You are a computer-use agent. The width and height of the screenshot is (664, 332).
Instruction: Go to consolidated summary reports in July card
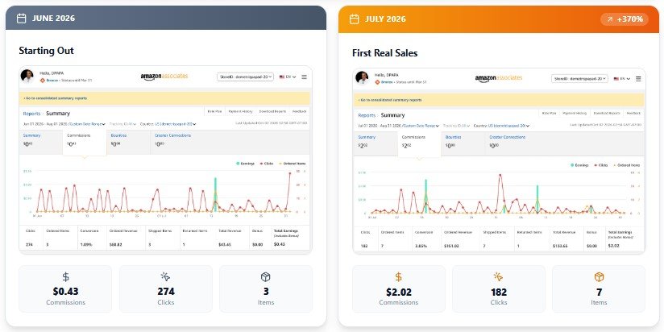coord(389,101)
